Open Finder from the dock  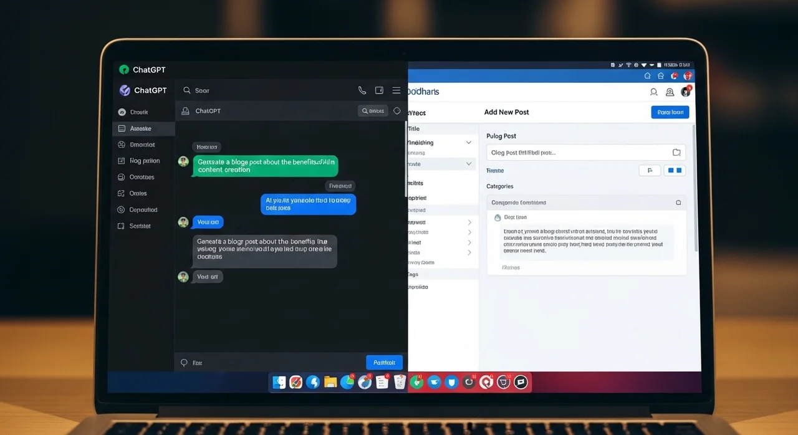(279, 382)
